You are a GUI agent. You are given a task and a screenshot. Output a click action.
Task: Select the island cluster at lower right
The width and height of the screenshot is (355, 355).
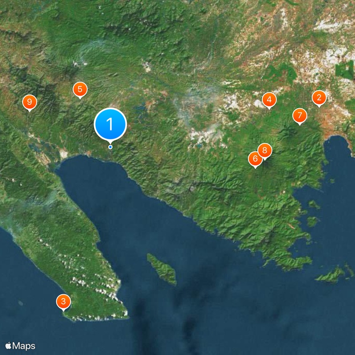click(335, 274)
